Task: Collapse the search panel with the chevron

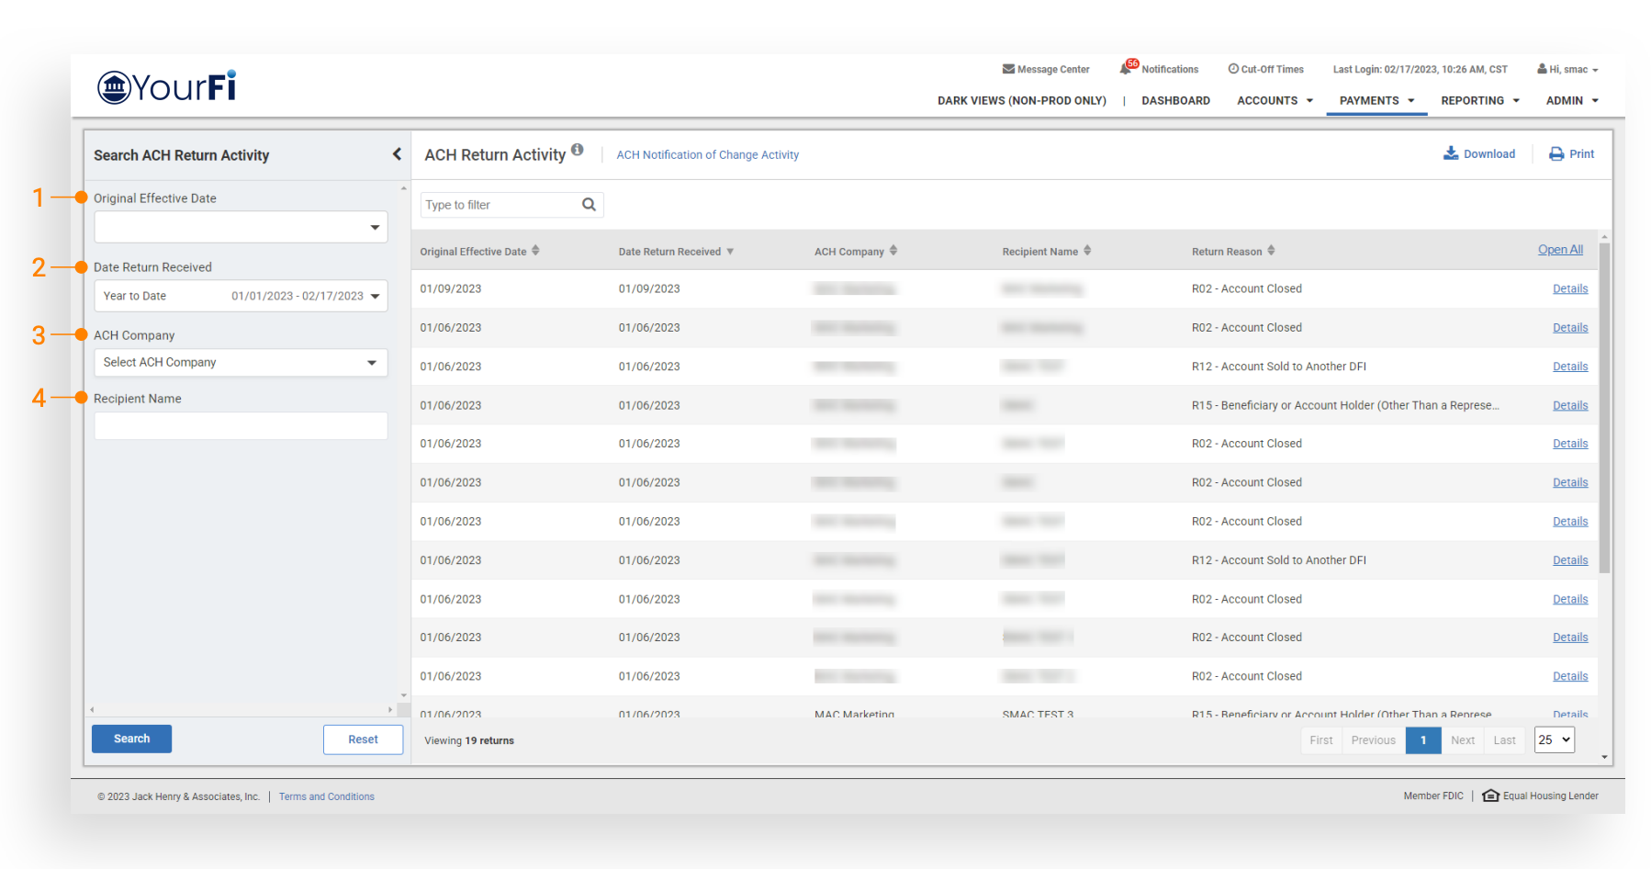Action: tap(397, 154)
